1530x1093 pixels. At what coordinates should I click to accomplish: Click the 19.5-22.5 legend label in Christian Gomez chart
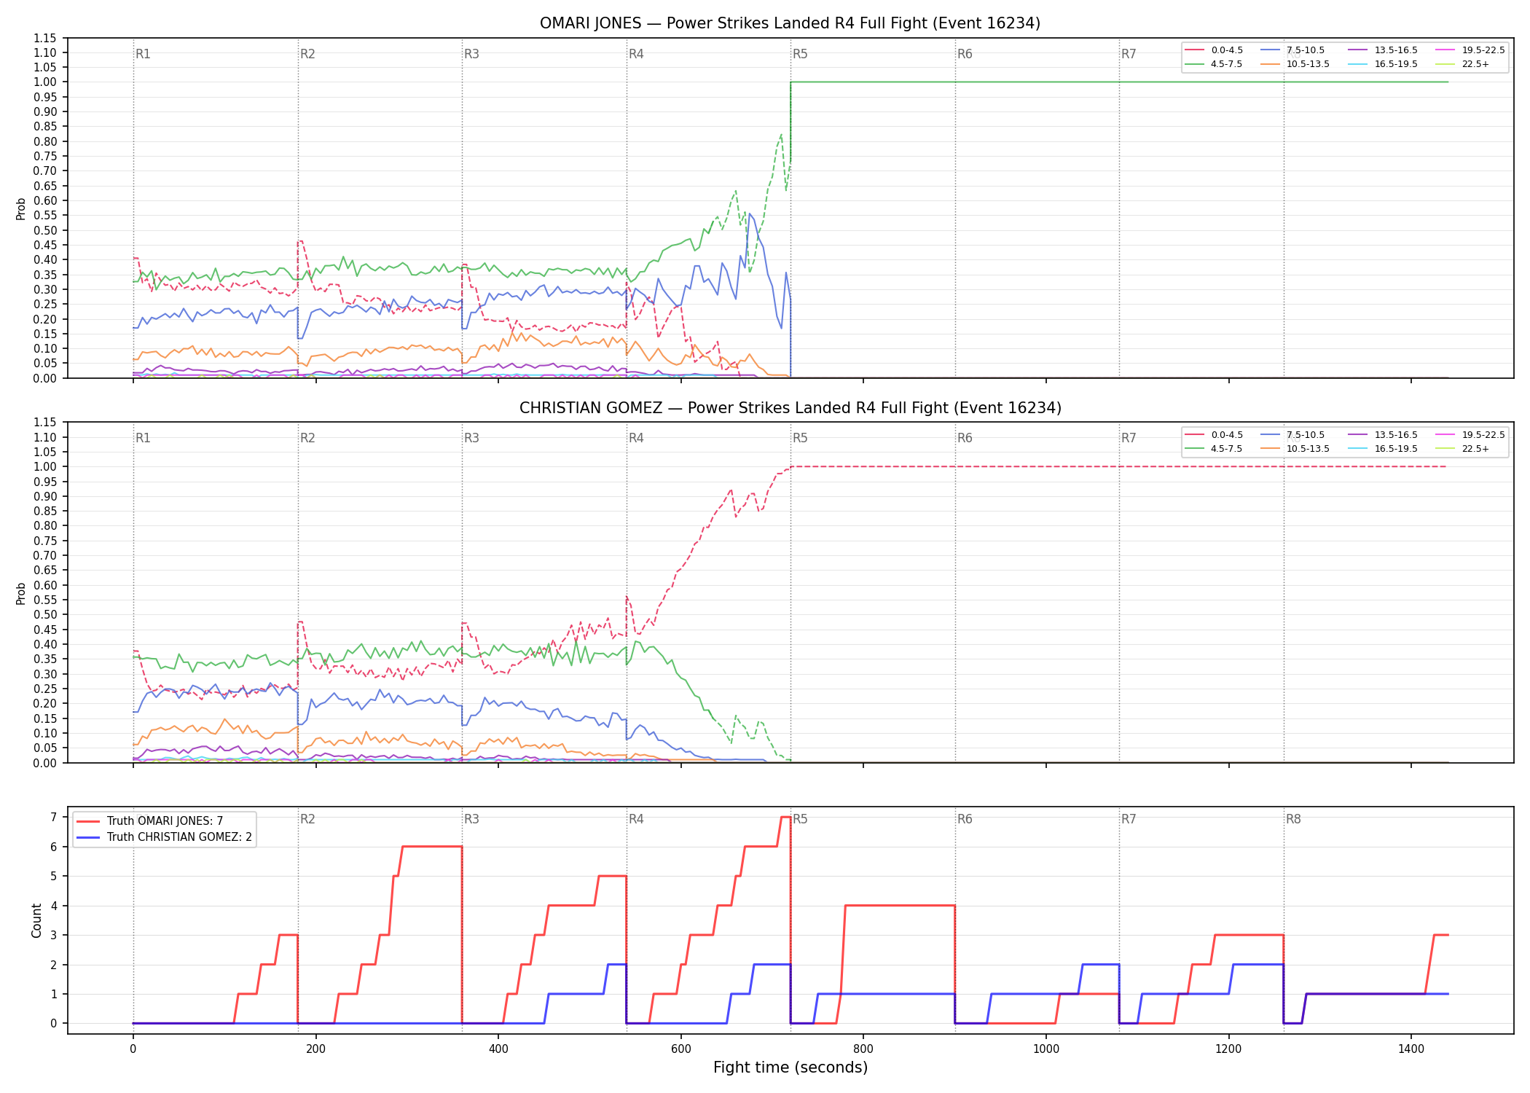[x=1483, y=435]
